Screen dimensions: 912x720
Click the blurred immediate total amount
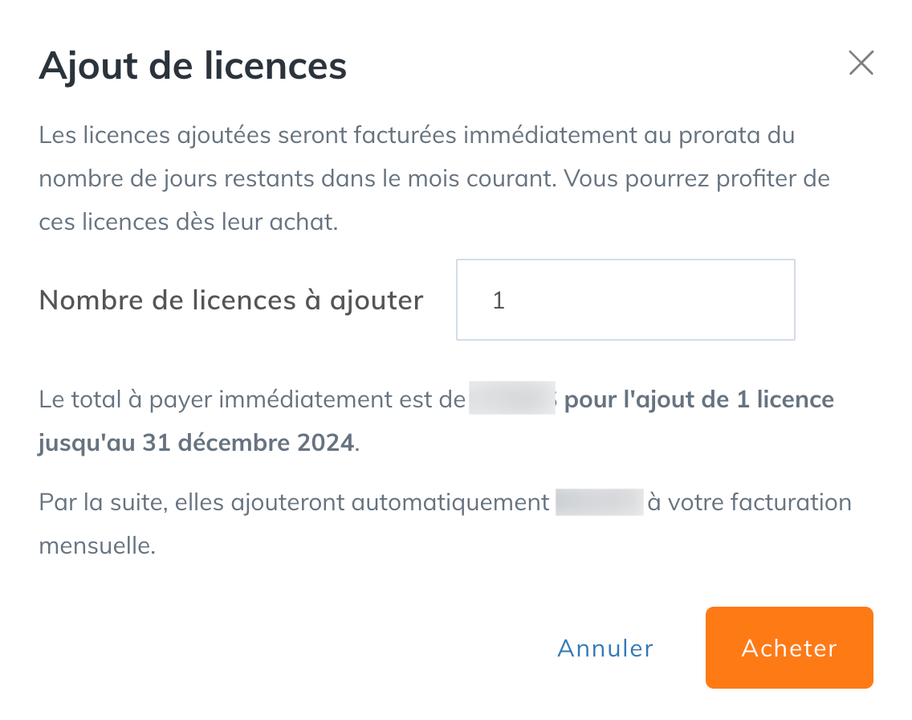(x=512, y=398)
